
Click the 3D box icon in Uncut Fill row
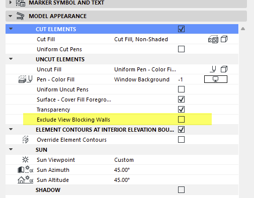224,69
